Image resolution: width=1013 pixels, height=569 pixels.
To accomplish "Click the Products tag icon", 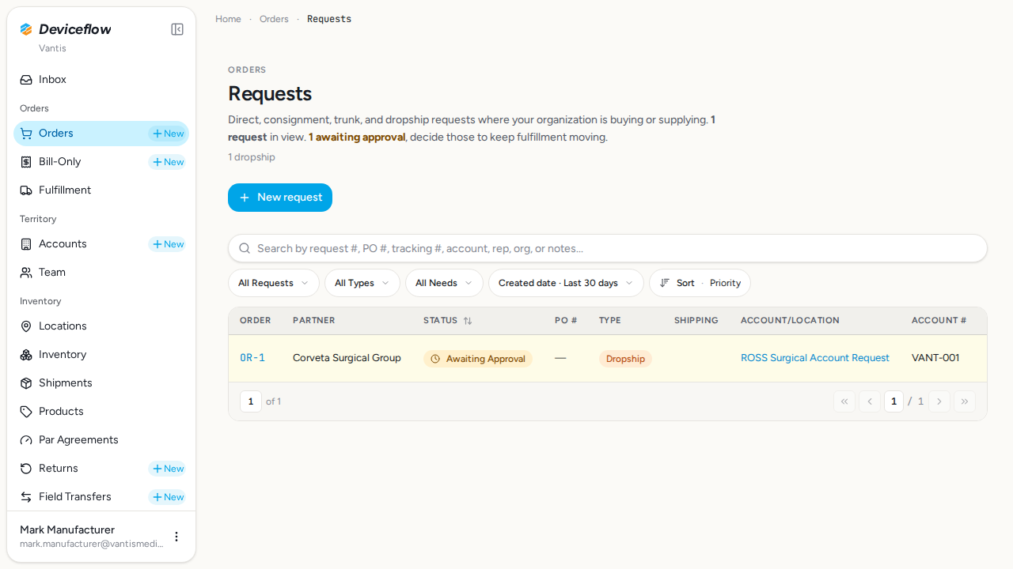I will [x=26, y=412].
